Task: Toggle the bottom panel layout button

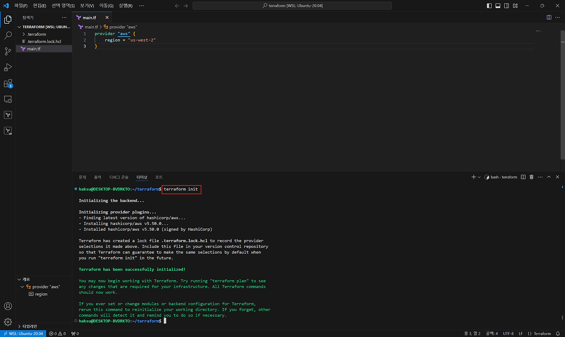Action: pyautogui.click(x=498, y=6)
